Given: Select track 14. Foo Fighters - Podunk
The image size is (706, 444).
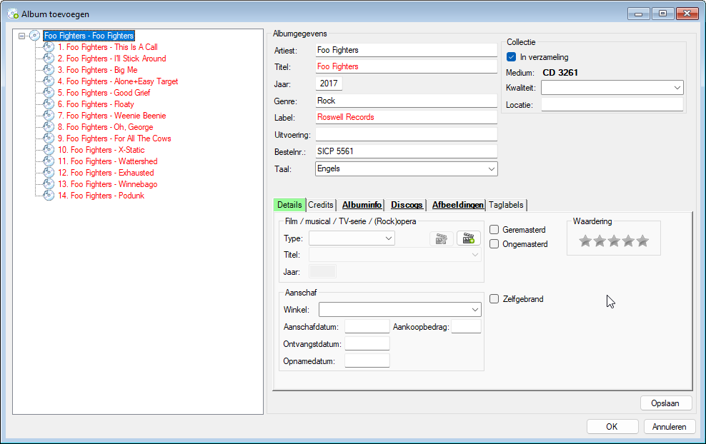Looking at the screenshot, I should pyautogui.click(x=101, y=196).
